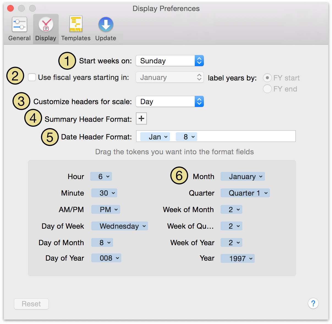This screenshot has width=332, height=324.
Task: Click the Quarter 1 token
Action: (x=245, y=193)
